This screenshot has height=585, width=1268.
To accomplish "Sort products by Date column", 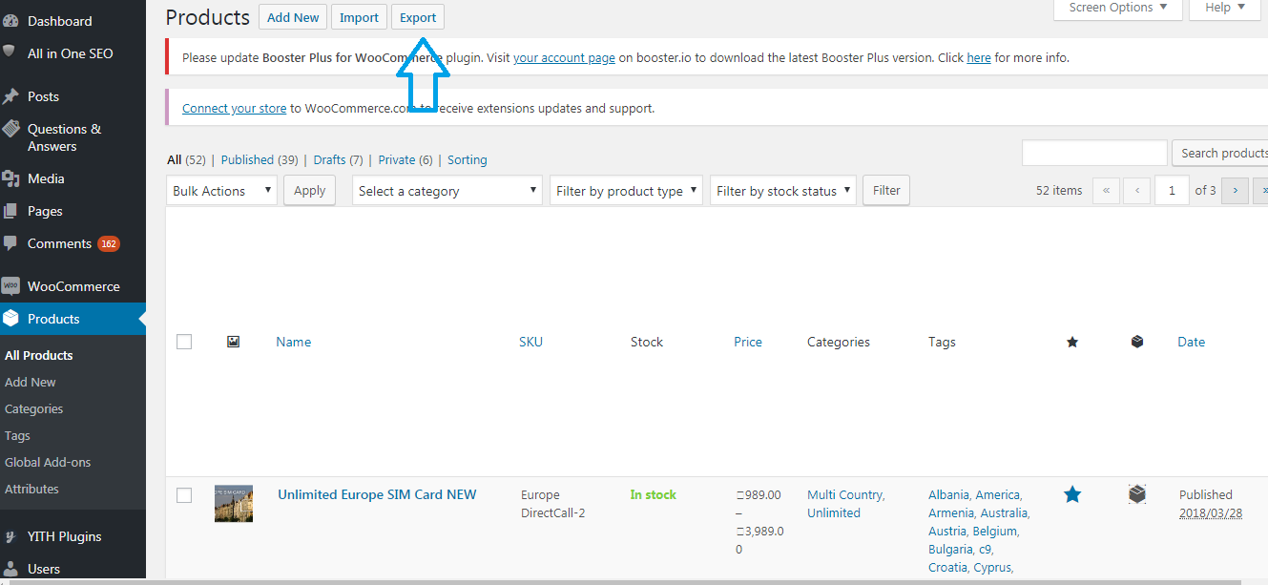I will coord(1191,342).
